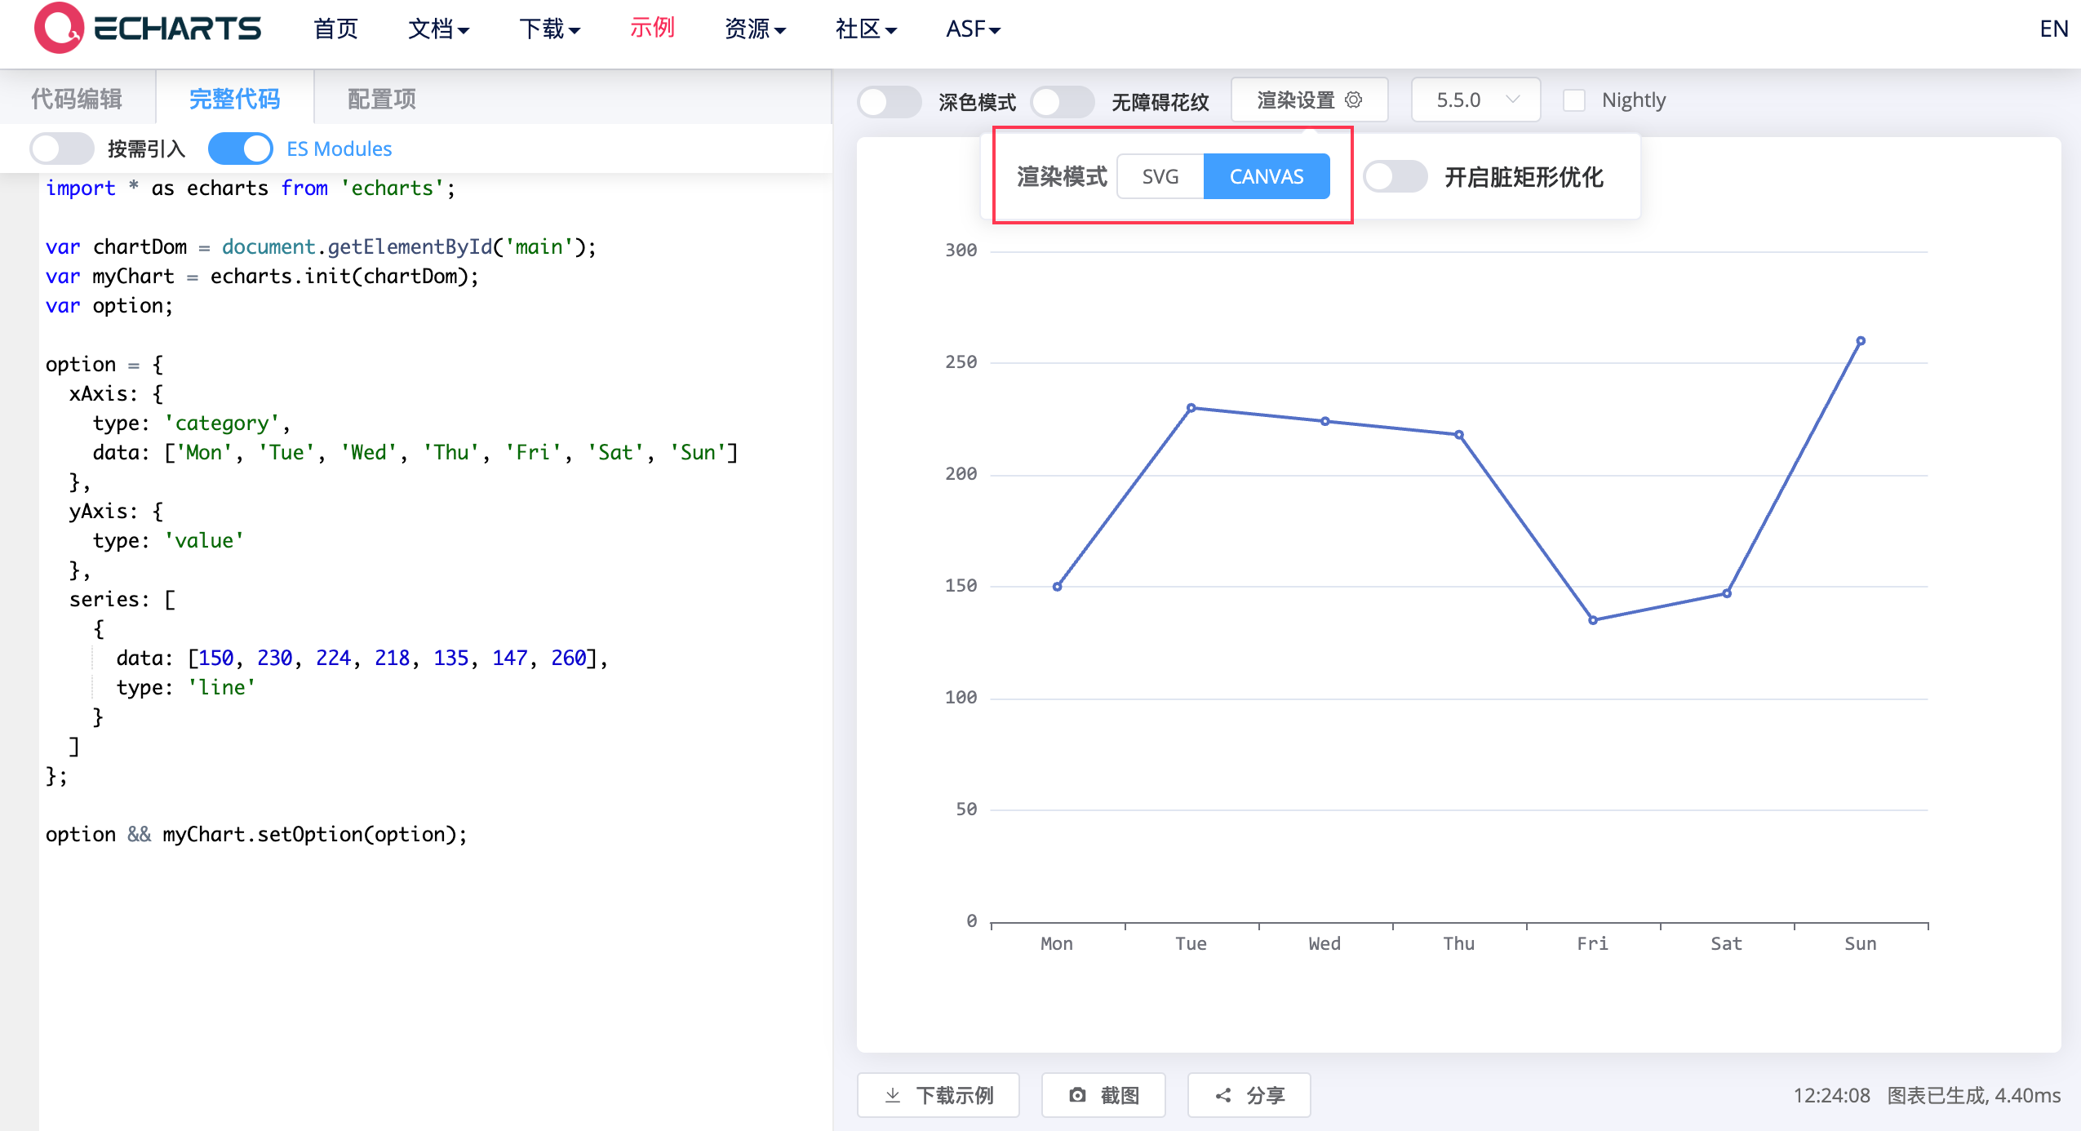
Task: Switch to 配置项 tab
Action: 382,99
